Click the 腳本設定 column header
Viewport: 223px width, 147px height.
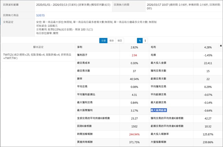[x=38, y=47]
